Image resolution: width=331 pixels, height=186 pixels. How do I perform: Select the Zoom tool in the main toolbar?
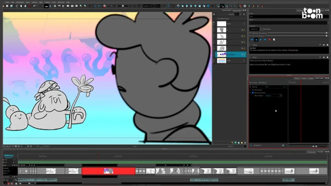pos(80,6)
